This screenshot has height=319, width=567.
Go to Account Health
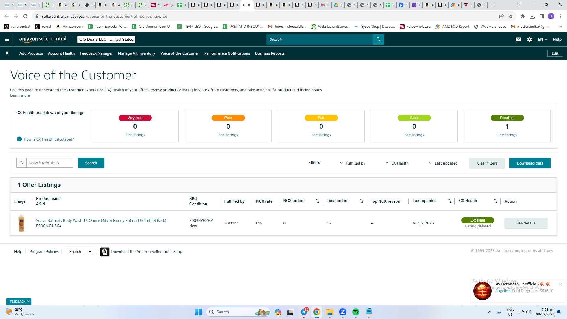[61, 53]
